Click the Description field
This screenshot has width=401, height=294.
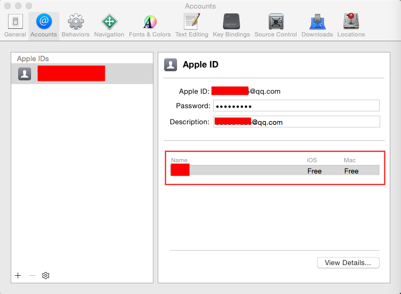coord(297,122)
